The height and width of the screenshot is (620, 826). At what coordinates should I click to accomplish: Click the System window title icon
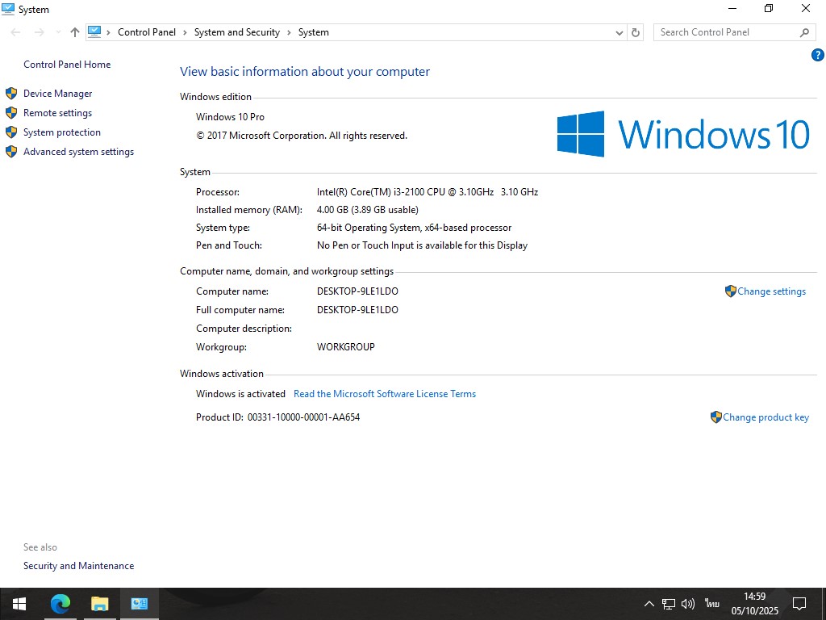coord(8,9)
